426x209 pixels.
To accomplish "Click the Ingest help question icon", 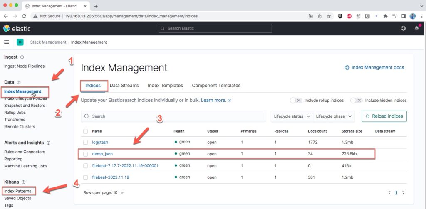I will 22,57.
